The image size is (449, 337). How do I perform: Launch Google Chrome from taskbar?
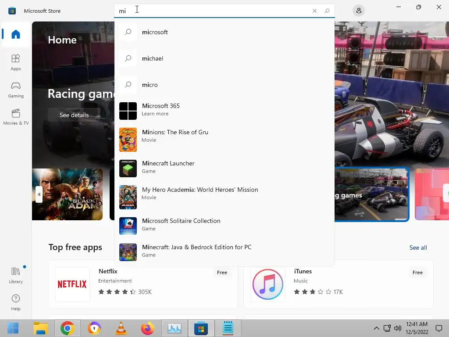[x=67, y=328]
